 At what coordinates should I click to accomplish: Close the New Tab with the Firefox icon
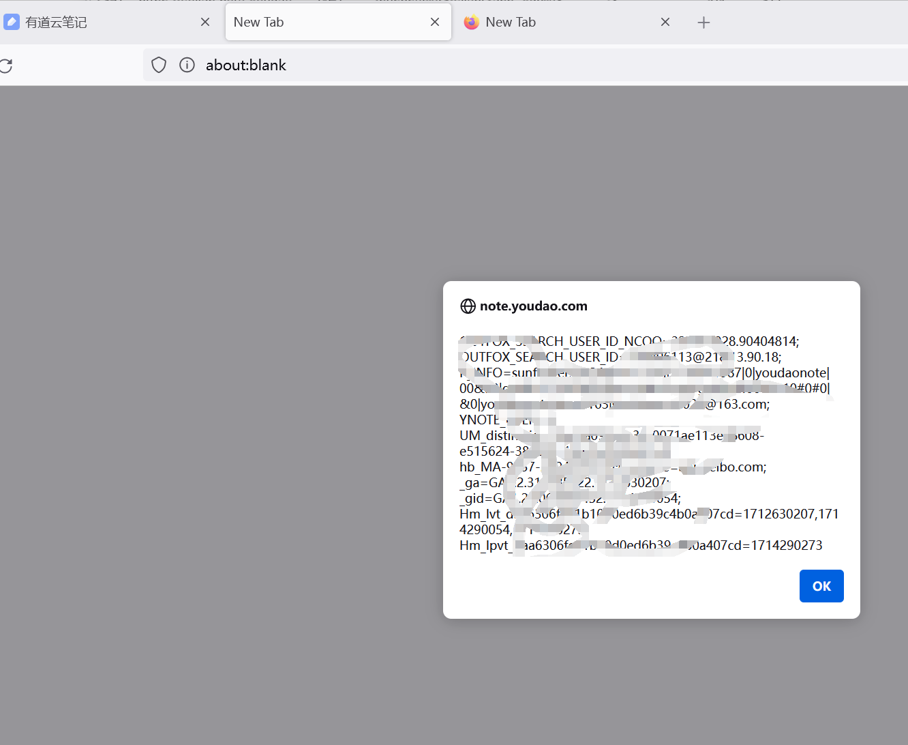pos(665,22)
